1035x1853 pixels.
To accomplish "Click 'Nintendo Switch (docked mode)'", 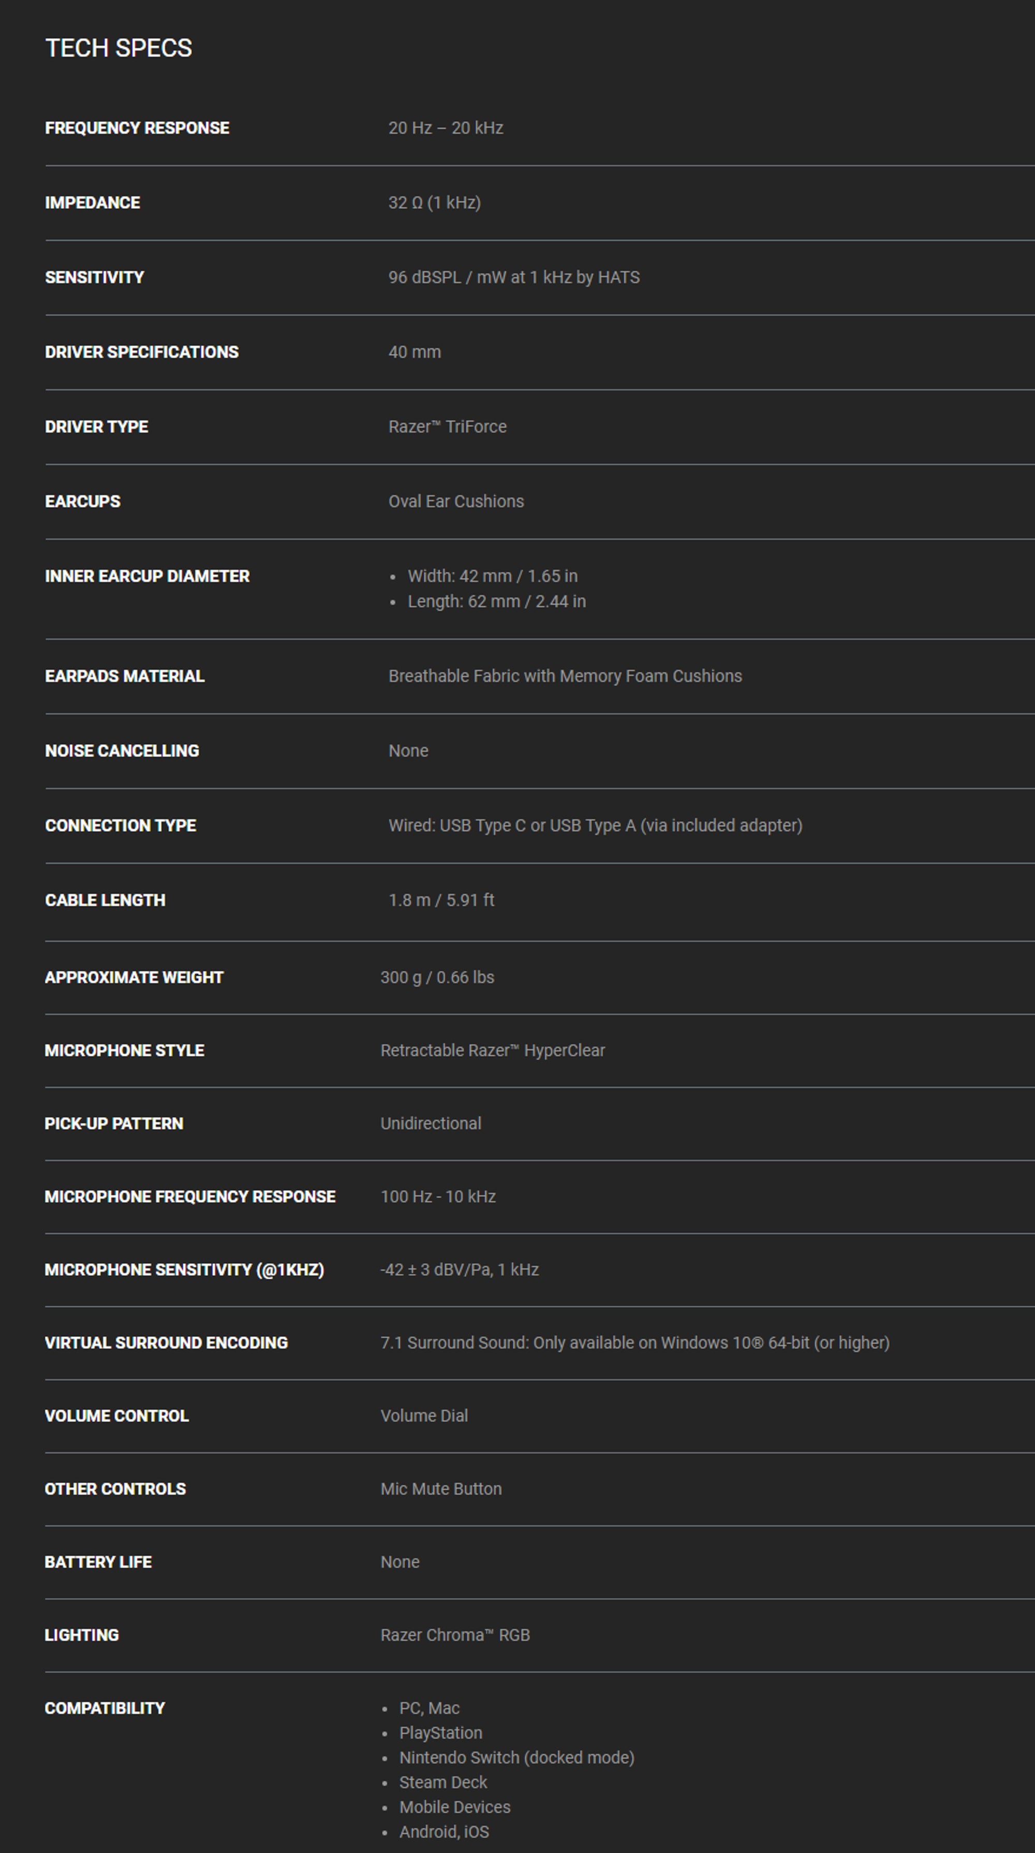I will click(517, 1759).
